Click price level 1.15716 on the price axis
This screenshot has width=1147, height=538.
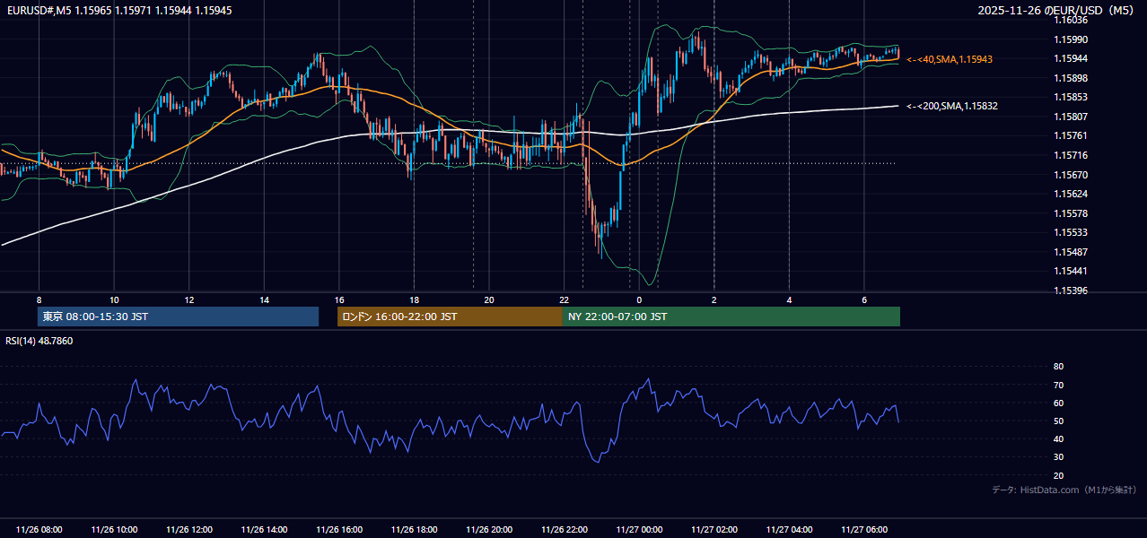(1071, 155)
